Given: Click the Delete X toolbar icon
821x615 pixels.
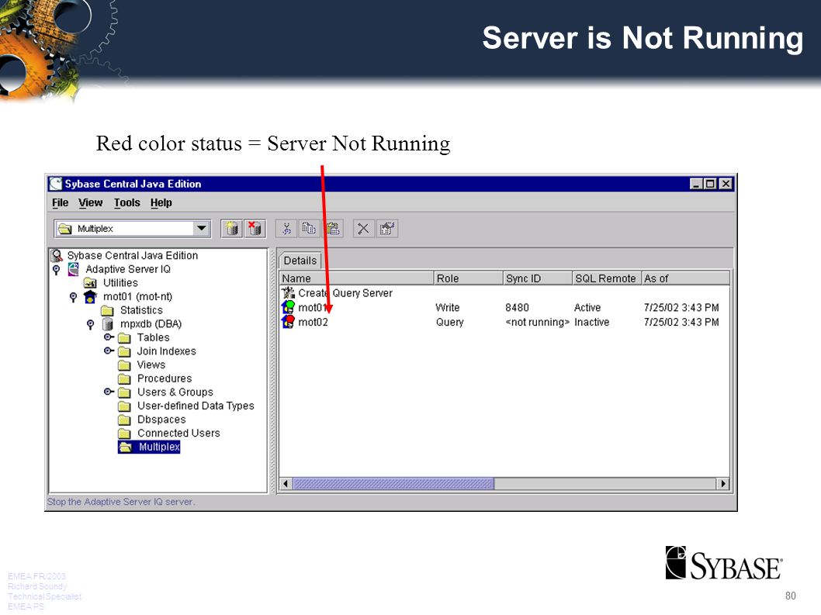Looking at the screenshot, I should (363, 229).
